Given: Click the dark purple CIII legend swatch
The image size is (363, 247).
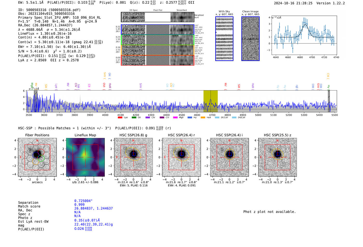Looking at the screenshot, I should pos(162,118).
